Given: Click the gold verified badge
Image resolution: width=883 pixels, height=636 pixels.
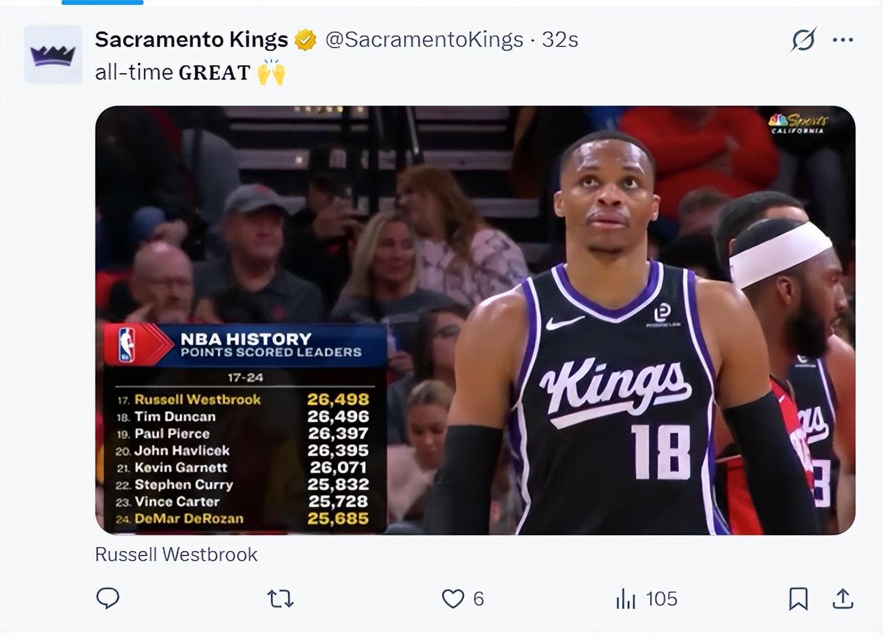Looking at the screenshot, I should click(x=305, y=40).
